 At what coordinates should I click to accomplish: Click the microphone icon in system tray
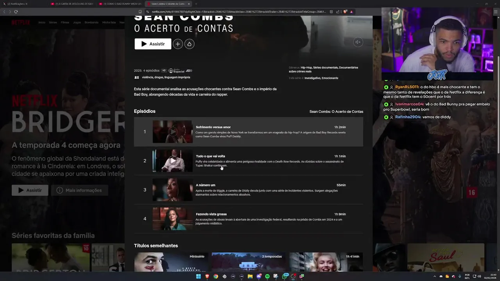(x=460, y=276)
